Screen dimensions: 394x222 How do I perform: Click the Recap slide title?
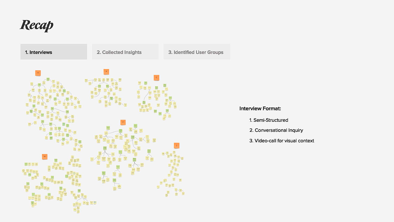point(37,26)
